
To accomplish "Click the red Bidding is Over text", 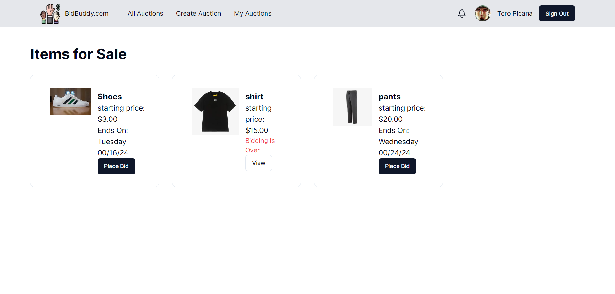I will tap(260, 145).
